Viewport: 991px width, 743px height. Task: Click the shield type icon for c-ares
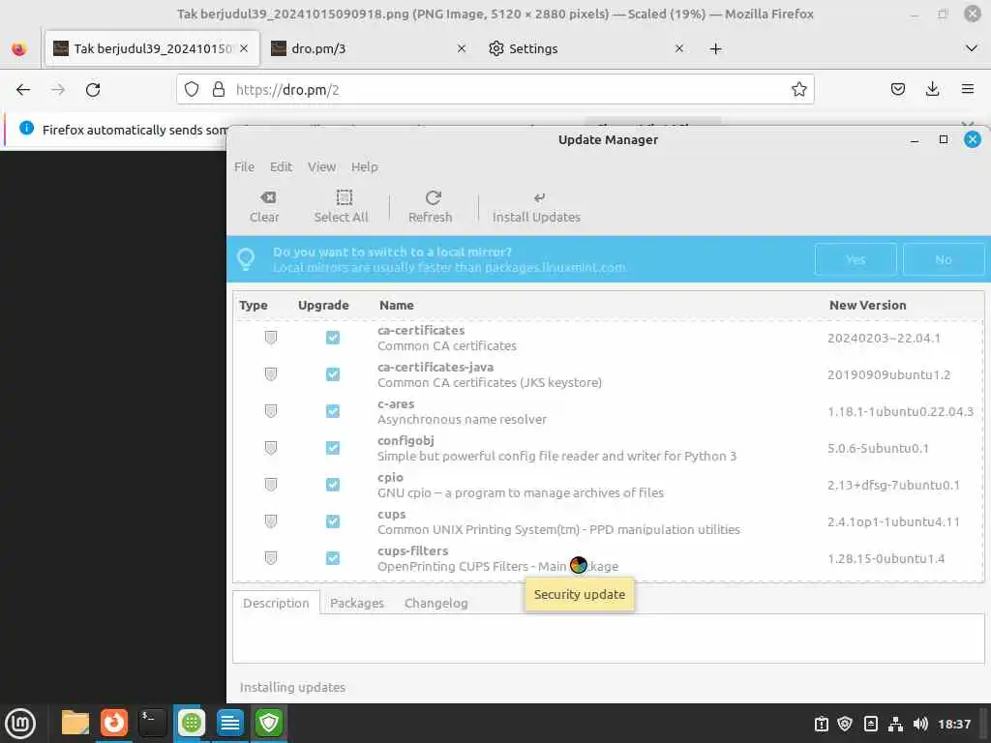pyautogui.click(x=271, y=411)
